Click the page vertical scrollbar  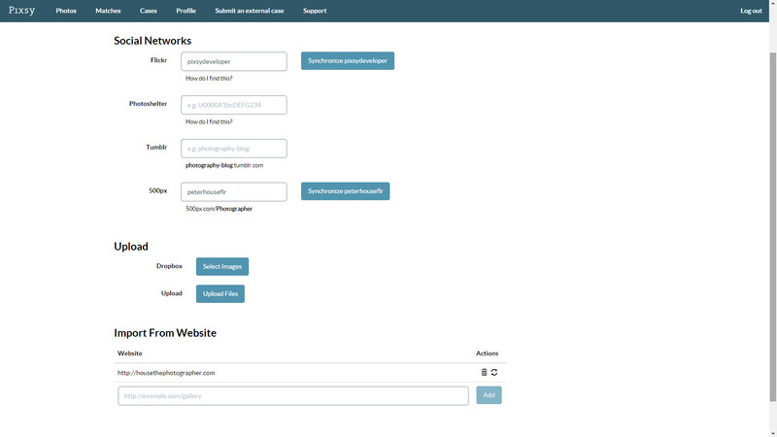(x=772, y=226)
